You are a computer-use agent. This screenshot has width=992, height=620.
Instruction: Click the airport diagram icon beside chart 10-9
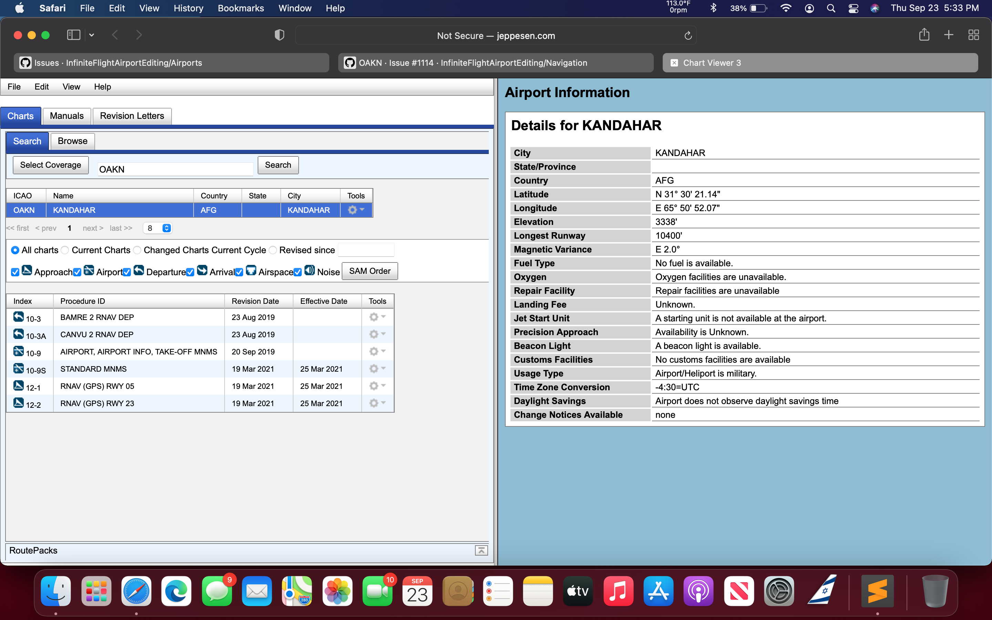coord(19,351)
